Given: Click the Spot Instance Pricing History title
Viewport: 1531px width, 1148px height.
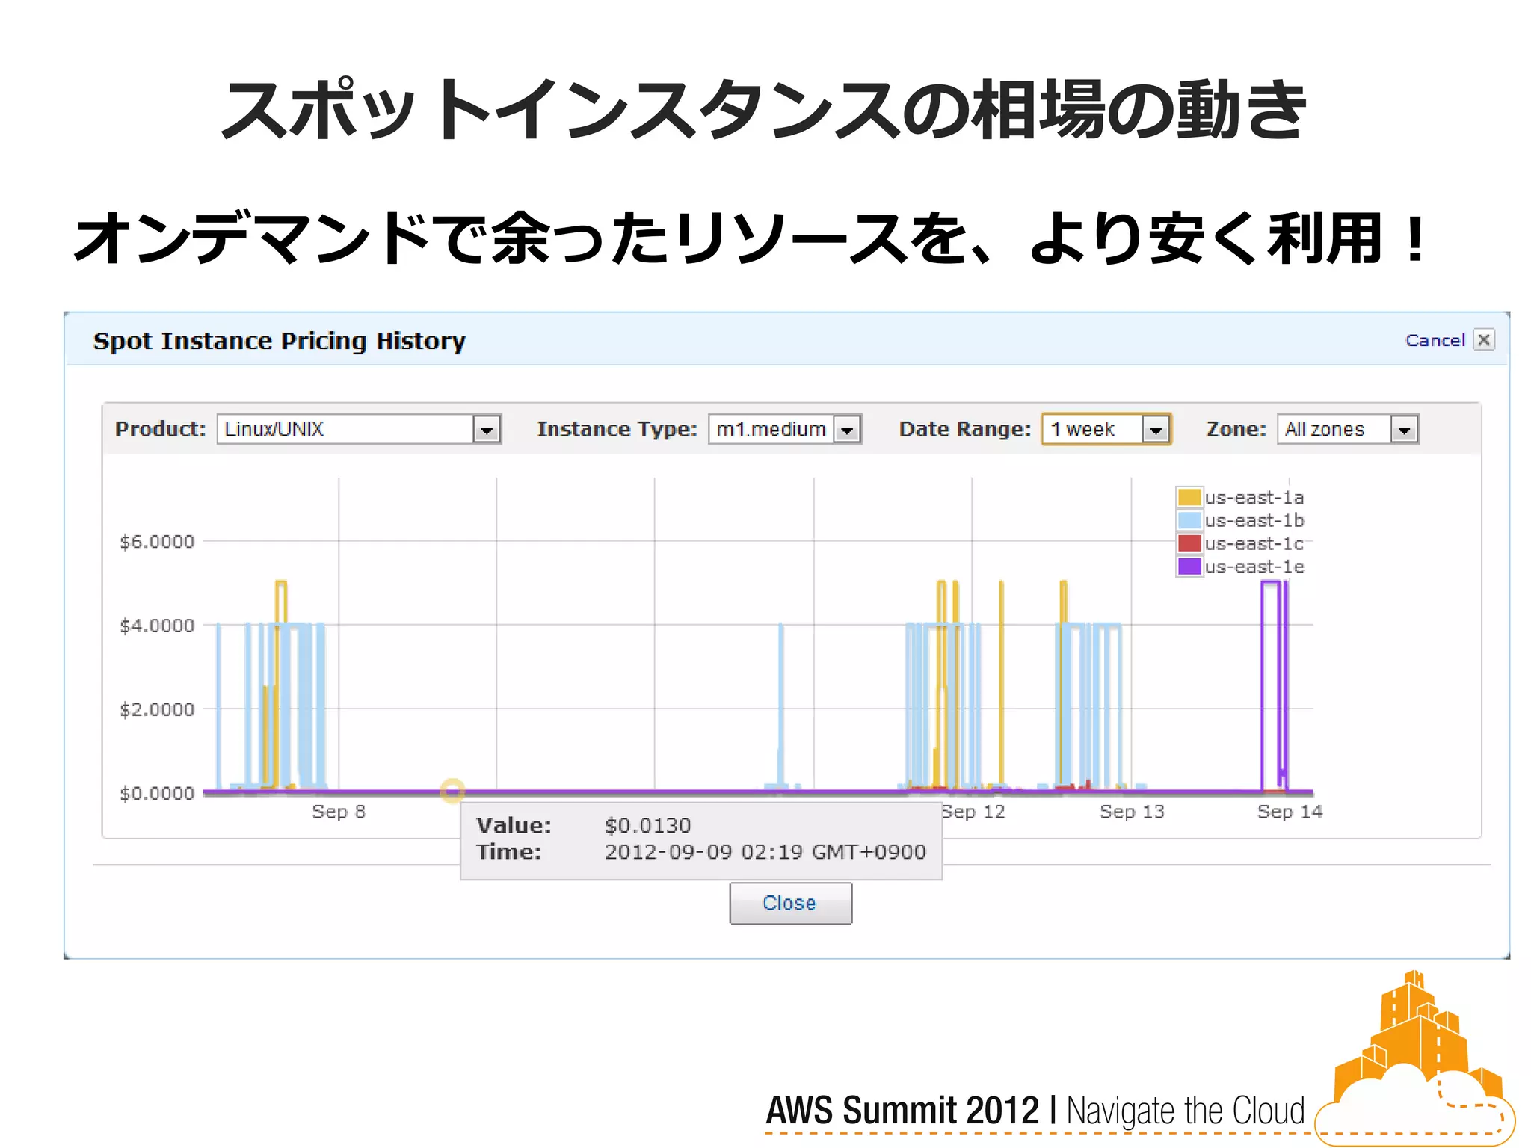Looking at the screenshot, I should tap(279, 341).
